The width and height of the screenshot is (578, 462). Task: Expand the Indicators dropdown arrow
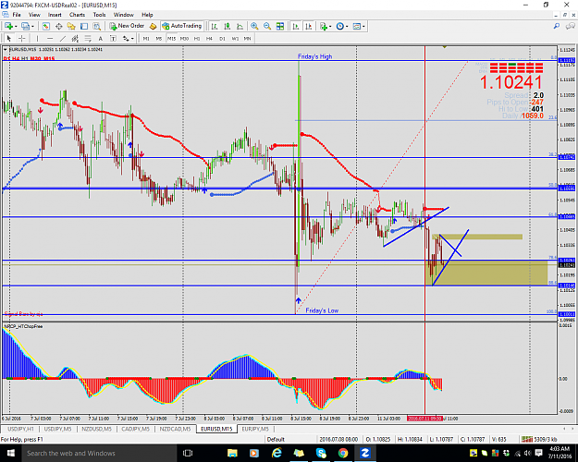[330, 26]
